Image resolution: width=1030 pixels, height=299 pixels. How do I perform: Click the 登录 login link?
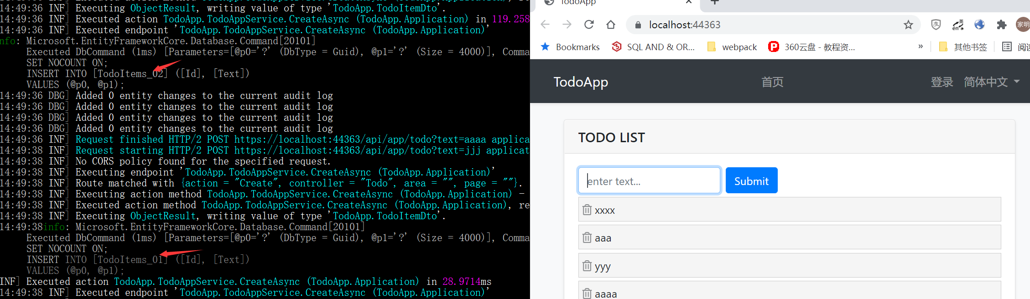click(x=942, y=82)
